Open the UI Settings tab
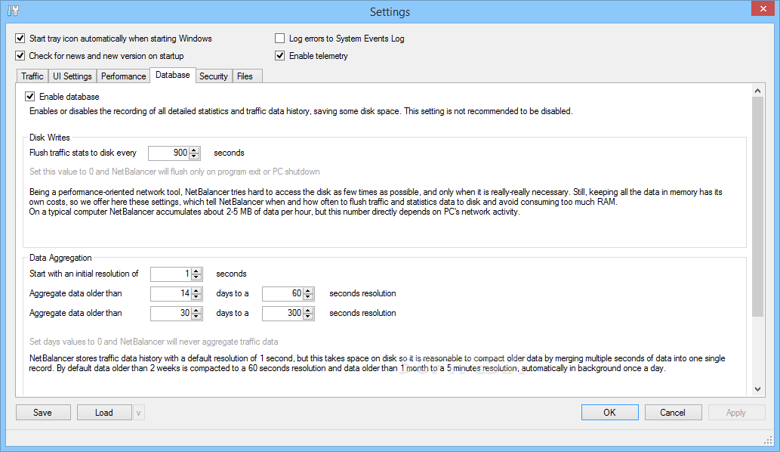The height and width of the screenshot is (452, 780). coord(72,76)
